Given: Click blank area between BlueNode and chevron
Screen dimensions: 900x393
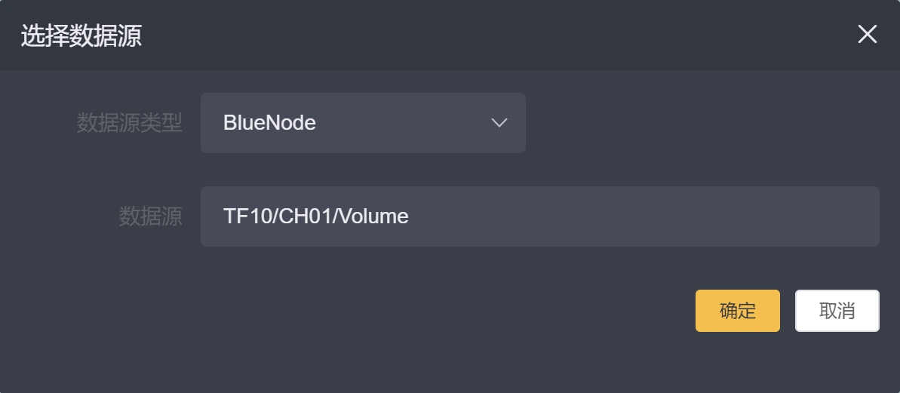Looking at the screenshot, I should point(402,123).
